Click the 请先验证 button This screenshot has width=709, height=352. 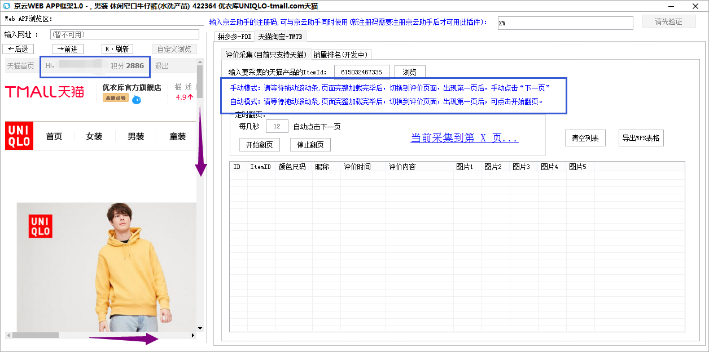669,21
